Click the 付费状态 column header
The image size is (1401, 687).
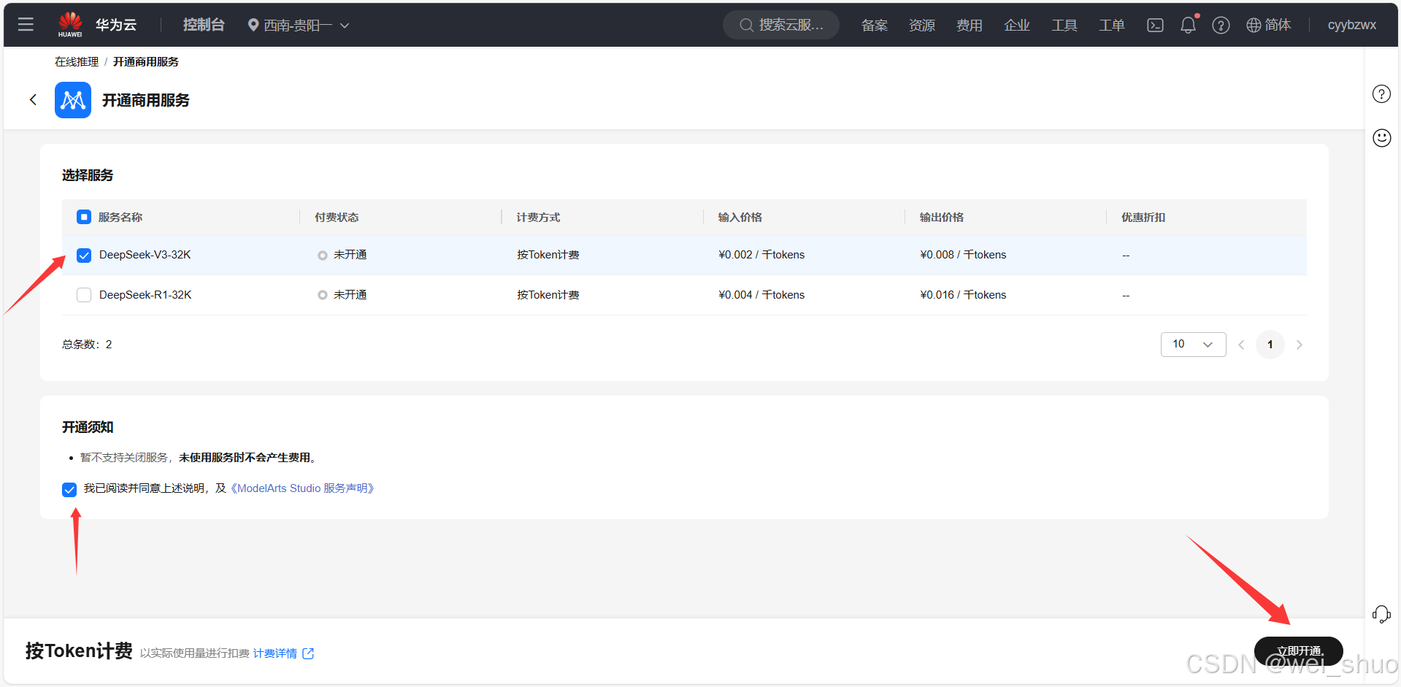(337, 218)
